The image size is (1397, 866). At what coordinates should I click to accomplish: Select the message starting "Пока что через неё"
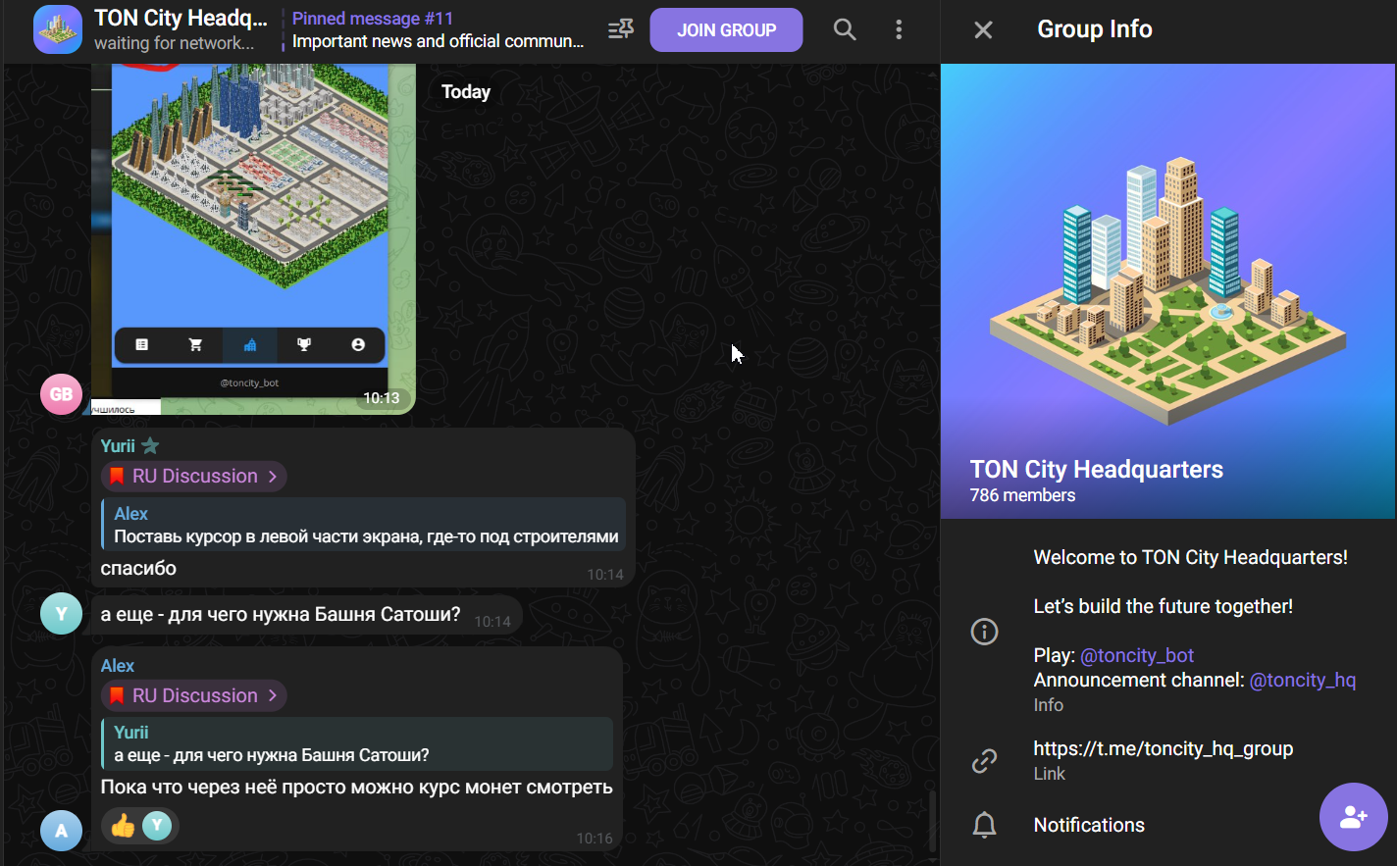(x=357, y=788)
